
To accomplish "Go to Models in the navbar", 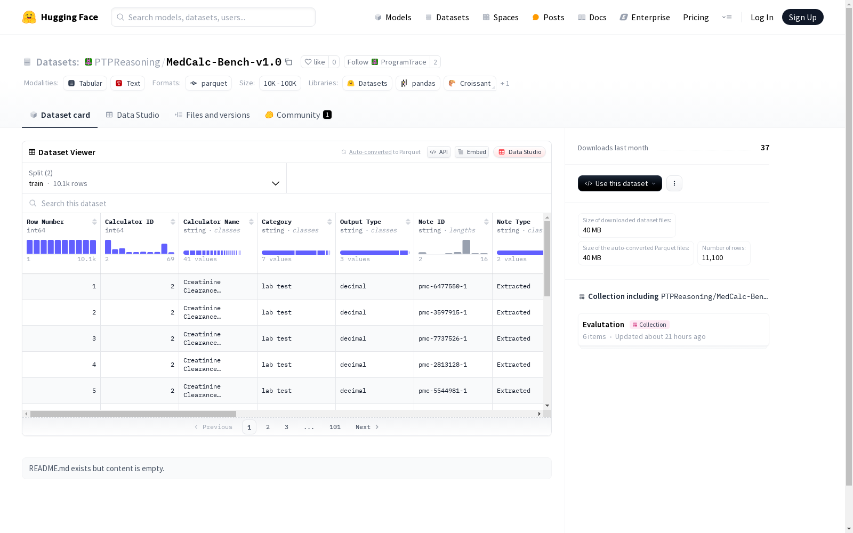I will [x=393, y=17].
